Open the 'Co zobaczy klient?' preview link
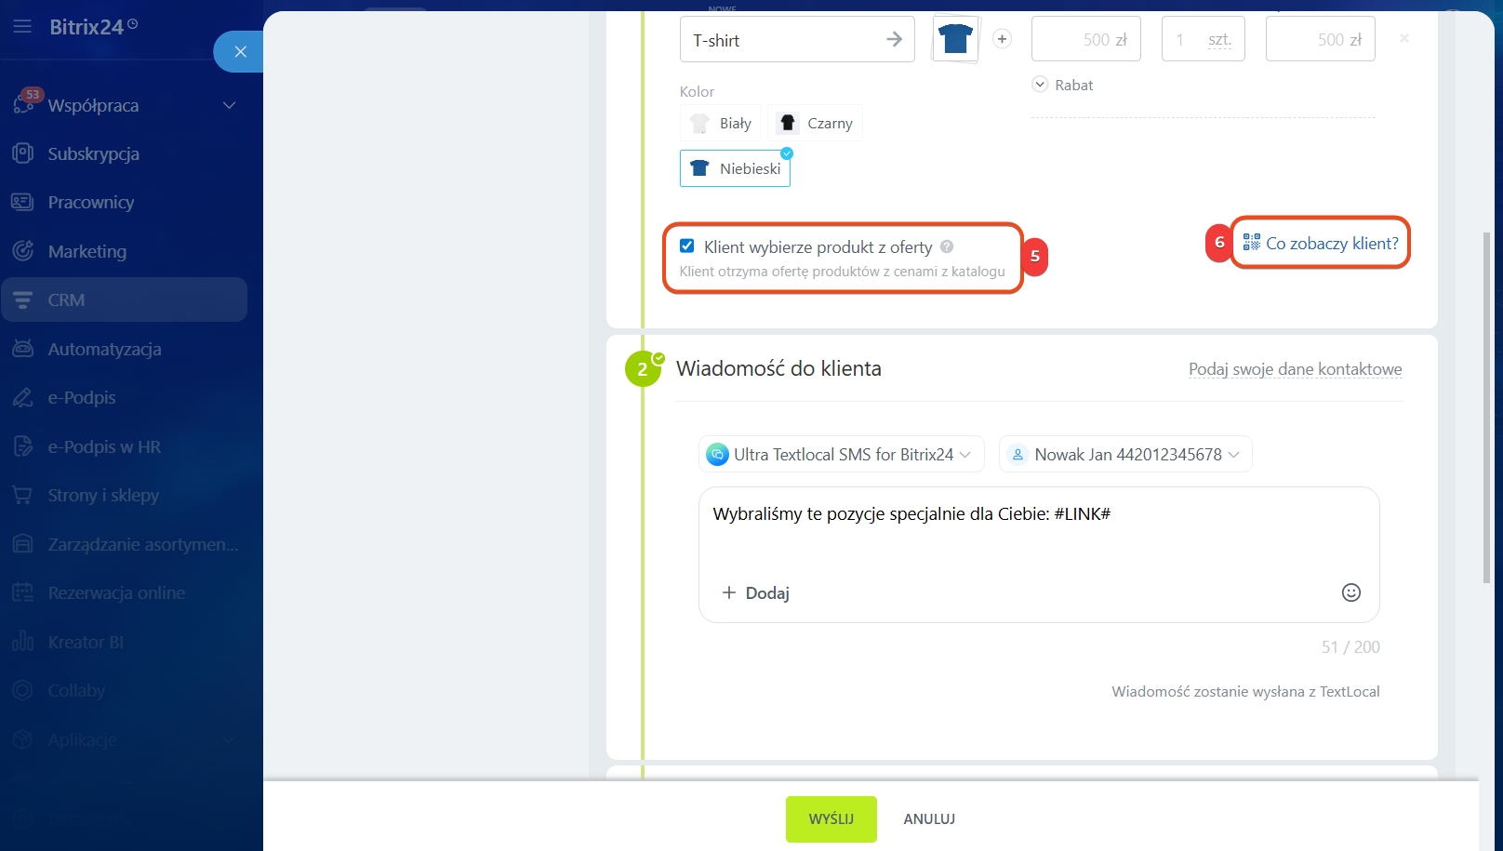 [x=1321, y=244]
